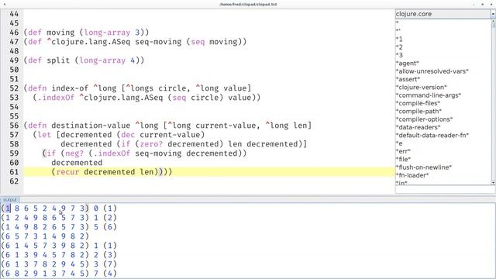Select the output tab
This screenshot has width=496, height=279.
pyautogui.click(x=10, y=200)
